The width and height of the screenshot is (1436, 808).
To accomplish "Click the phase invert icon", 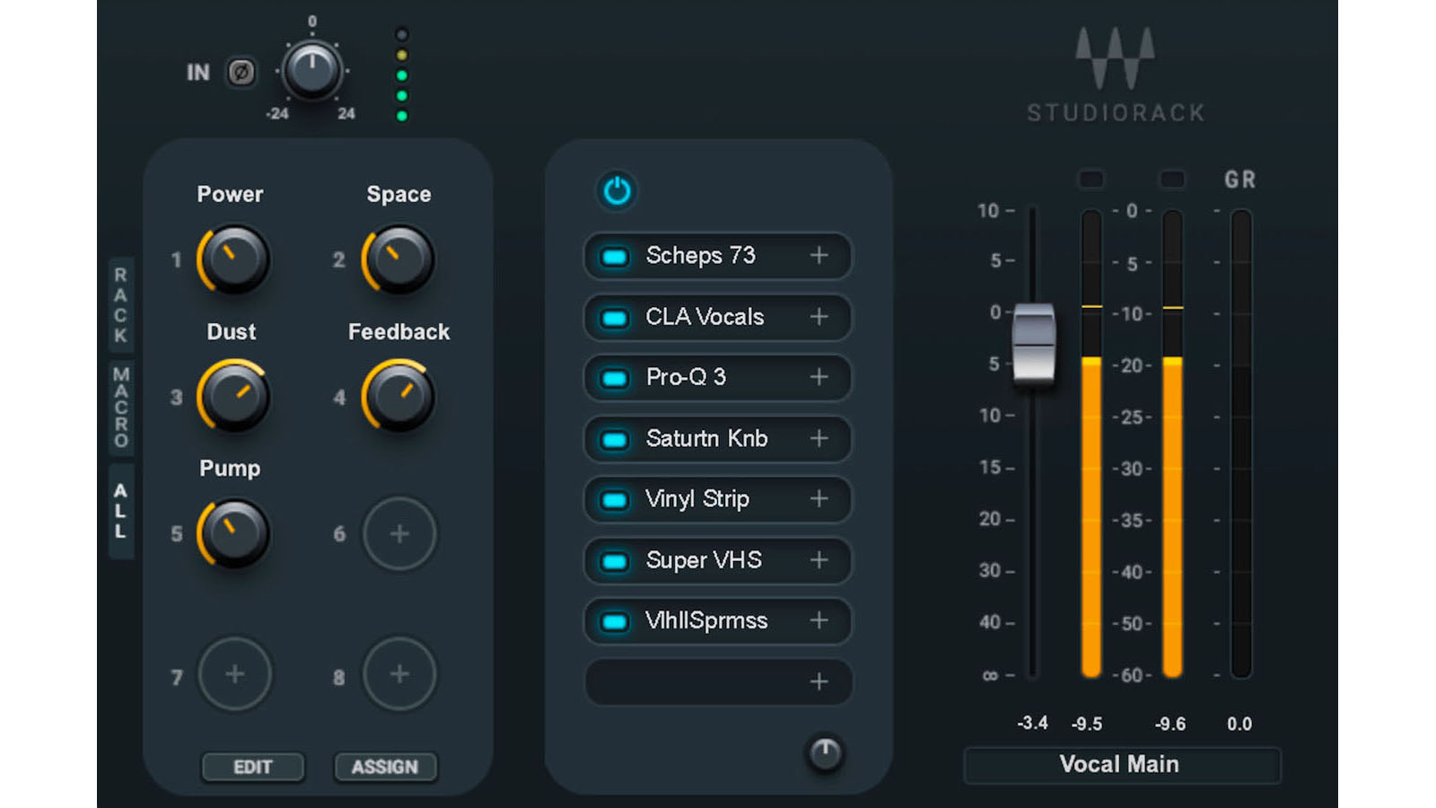I will pos(240,73).
